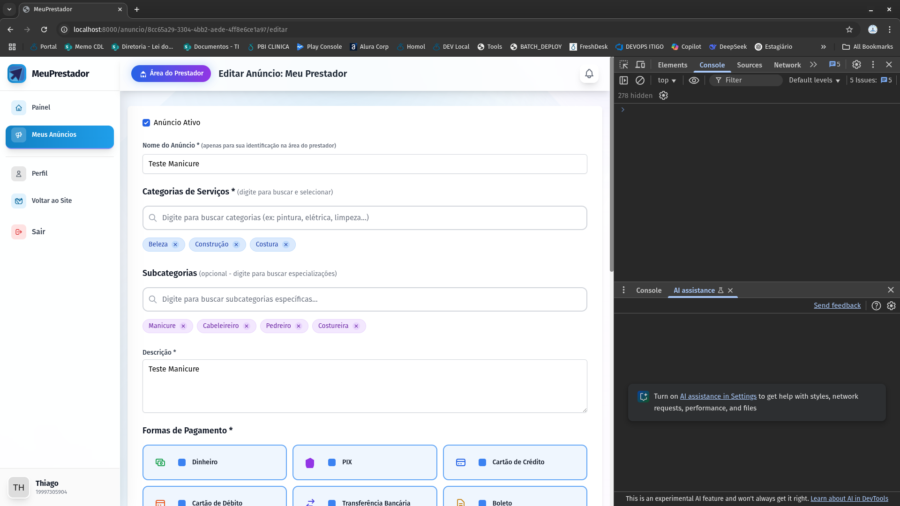This screenshot has width=900, height=506.
Task: Click the subcategory search field
Action: 365,299
